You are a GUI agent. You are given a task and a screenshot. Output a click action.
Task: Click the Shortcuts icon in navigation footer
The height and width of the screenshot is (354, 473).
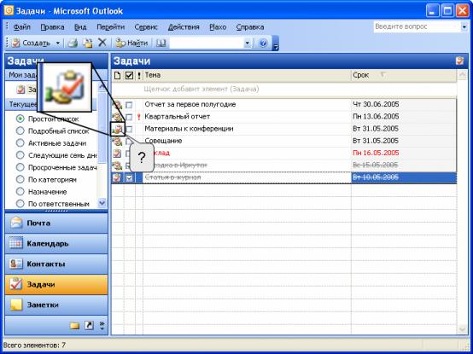(x=89, y=325)
